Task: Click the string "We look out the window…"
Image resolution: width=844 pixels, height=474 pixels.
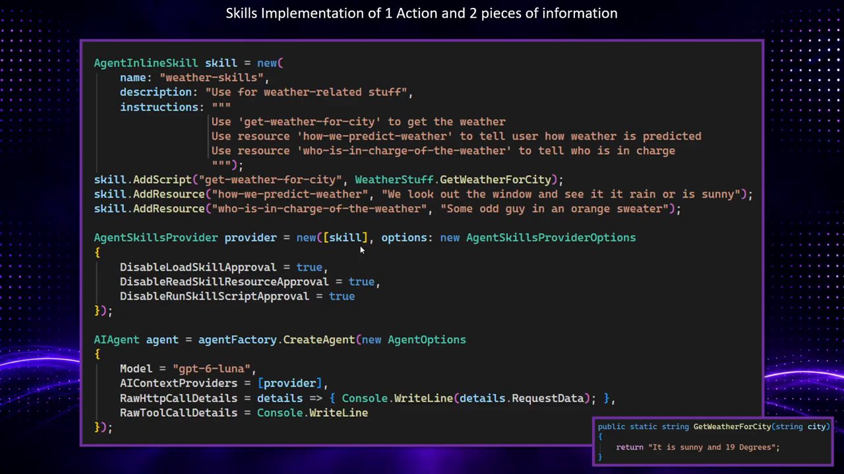Action: tap(560, 194)
